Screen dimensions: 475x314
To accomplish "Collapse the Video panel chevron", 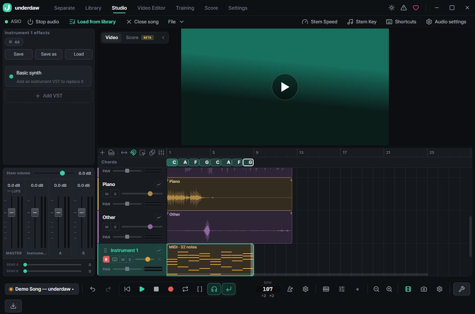I will (x=163, y=37).
